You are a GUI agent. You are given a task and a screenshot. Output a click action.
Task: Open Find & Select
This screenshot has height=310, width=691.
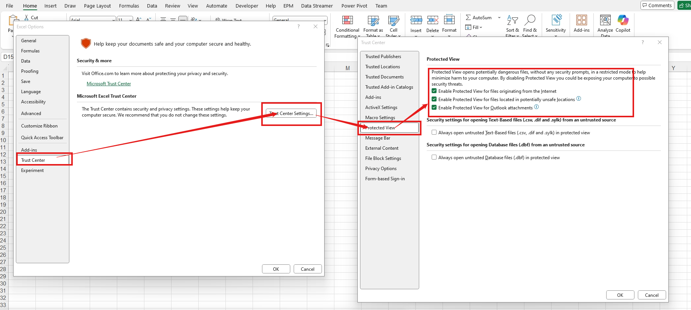pos(530,26)
